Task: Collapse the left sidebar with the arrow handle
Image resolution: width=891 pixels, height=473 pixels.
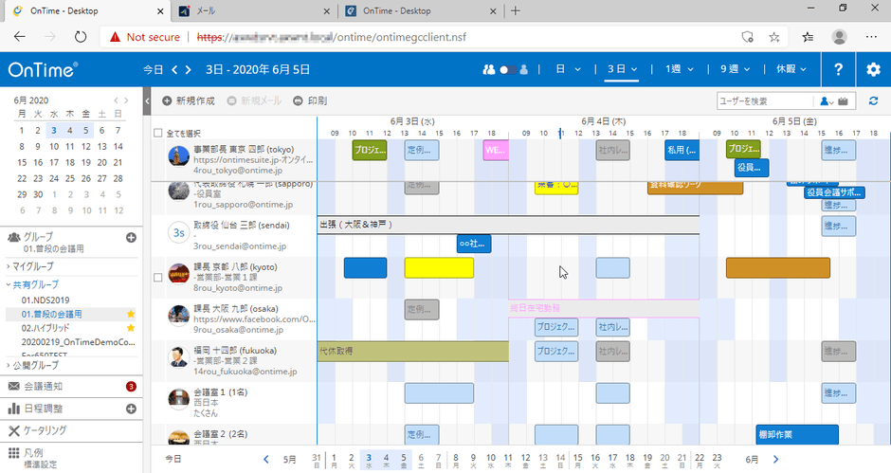Action: click(148, 100)
